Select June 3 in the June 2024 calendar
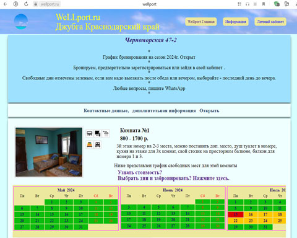297x238 pixels. (x=129, y=207)
